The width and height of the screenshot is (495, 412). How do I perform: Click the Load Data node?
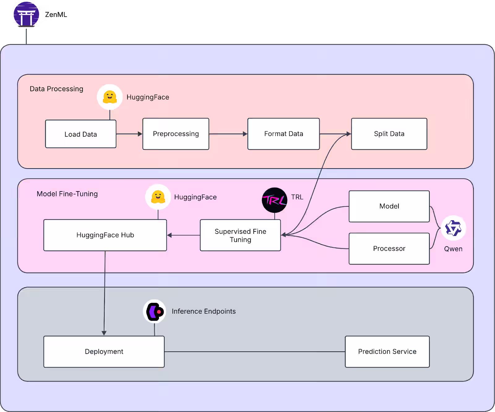click(x=80, y=134)
